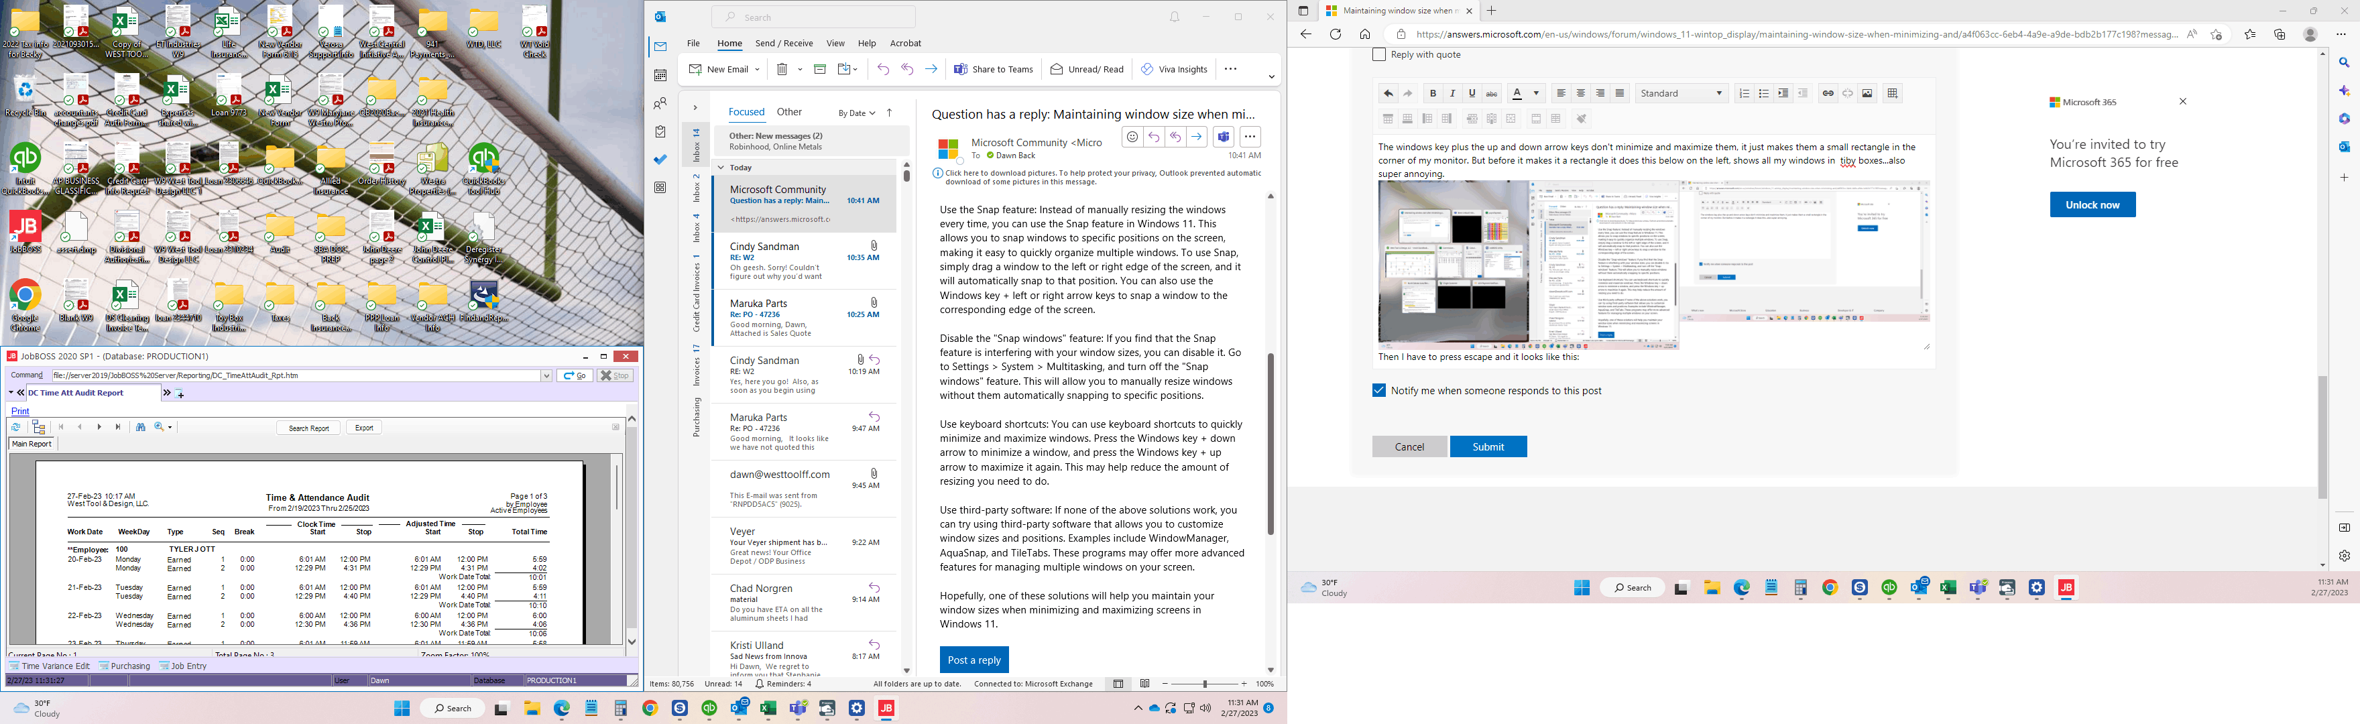Switch to the Other inbox tab
Viewport: 2360px width, 724px height.
pyautogui.click(x=789, y=111)
